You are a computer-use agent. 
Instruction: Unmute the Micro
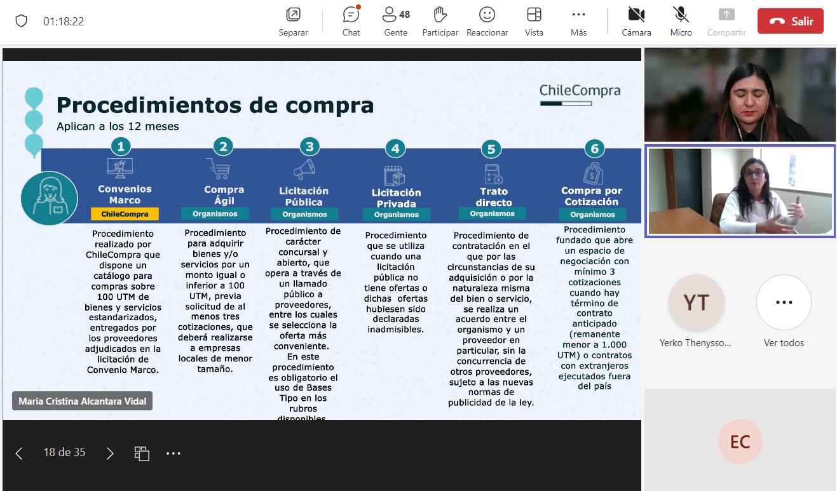681,22
